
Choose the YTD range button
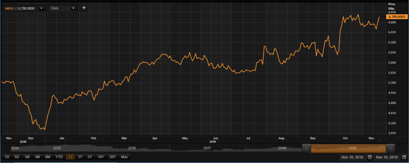tap(59, 157)
